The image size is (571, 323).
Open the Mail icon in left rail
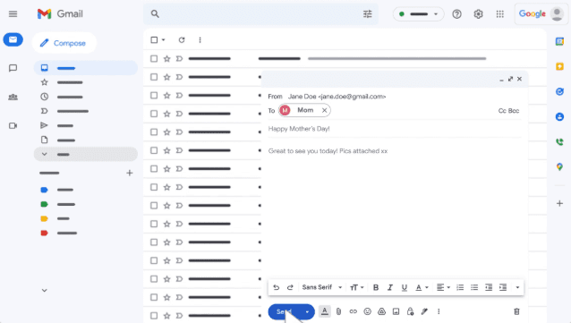coord(13,39)
